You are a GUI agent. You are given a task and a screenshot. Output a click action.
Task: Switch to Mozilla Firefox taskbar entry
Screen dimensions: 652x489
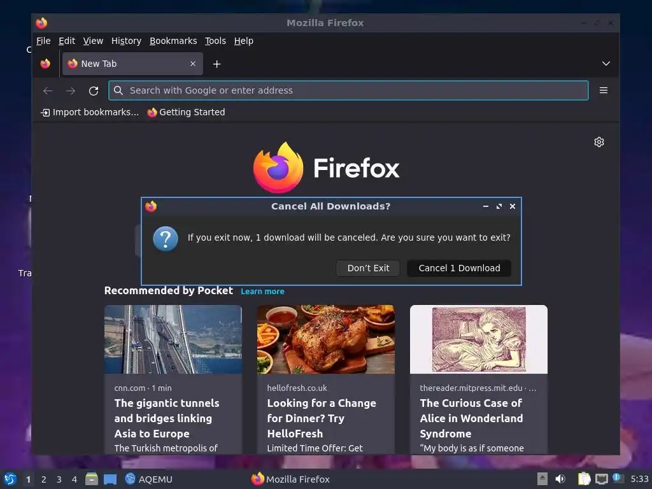tap(290, 479)
